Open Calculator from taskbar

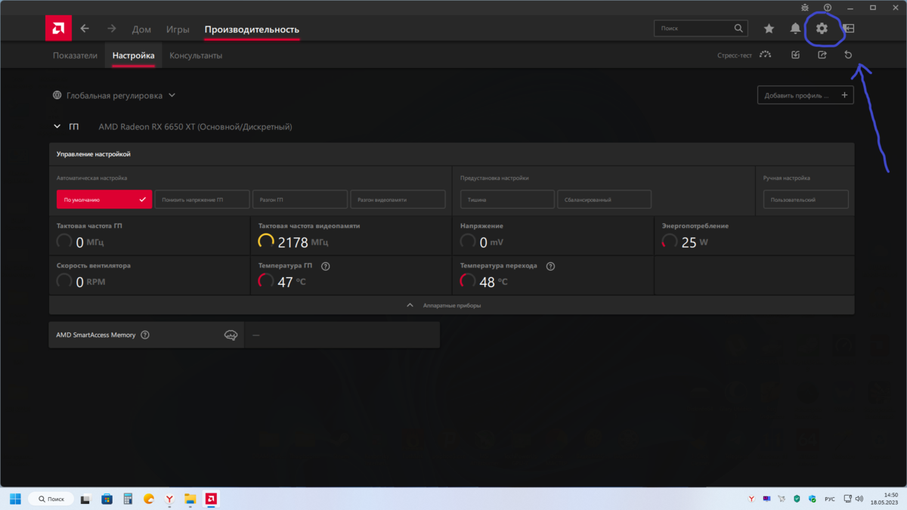point(128,499)
